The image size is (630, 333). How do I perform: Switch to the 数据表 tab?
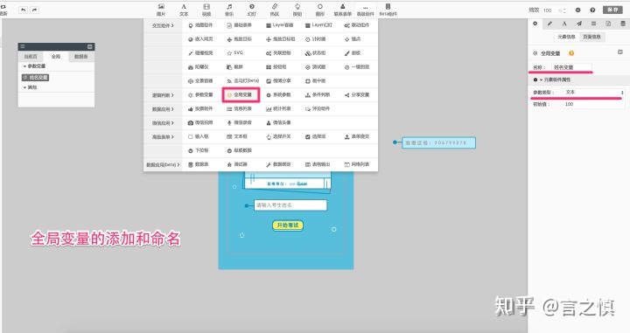pyautogui.click(x=80, y=57)
